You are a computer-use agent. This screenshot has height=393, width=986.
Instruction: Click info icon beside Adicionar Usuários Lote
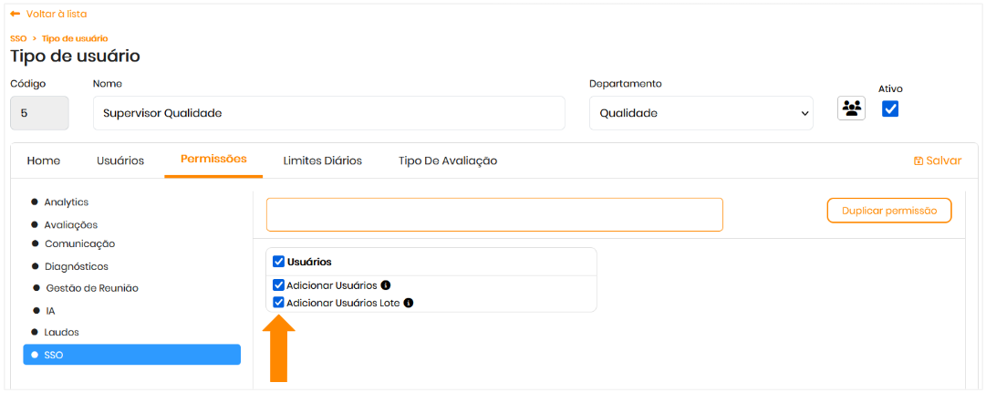tap(409, 303)
